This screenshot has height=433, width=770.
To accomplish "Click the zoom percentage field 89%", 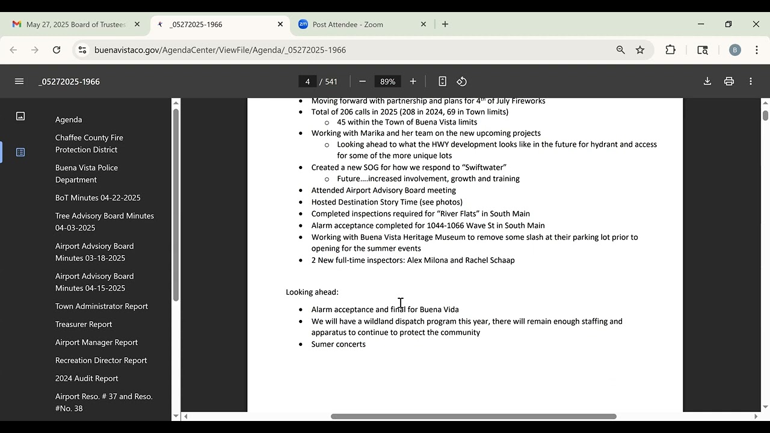I will click(x=388, y=81).
